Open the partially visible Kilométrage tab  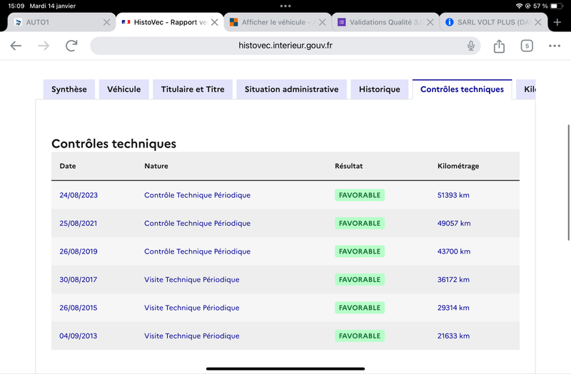(x=526, y=90)
